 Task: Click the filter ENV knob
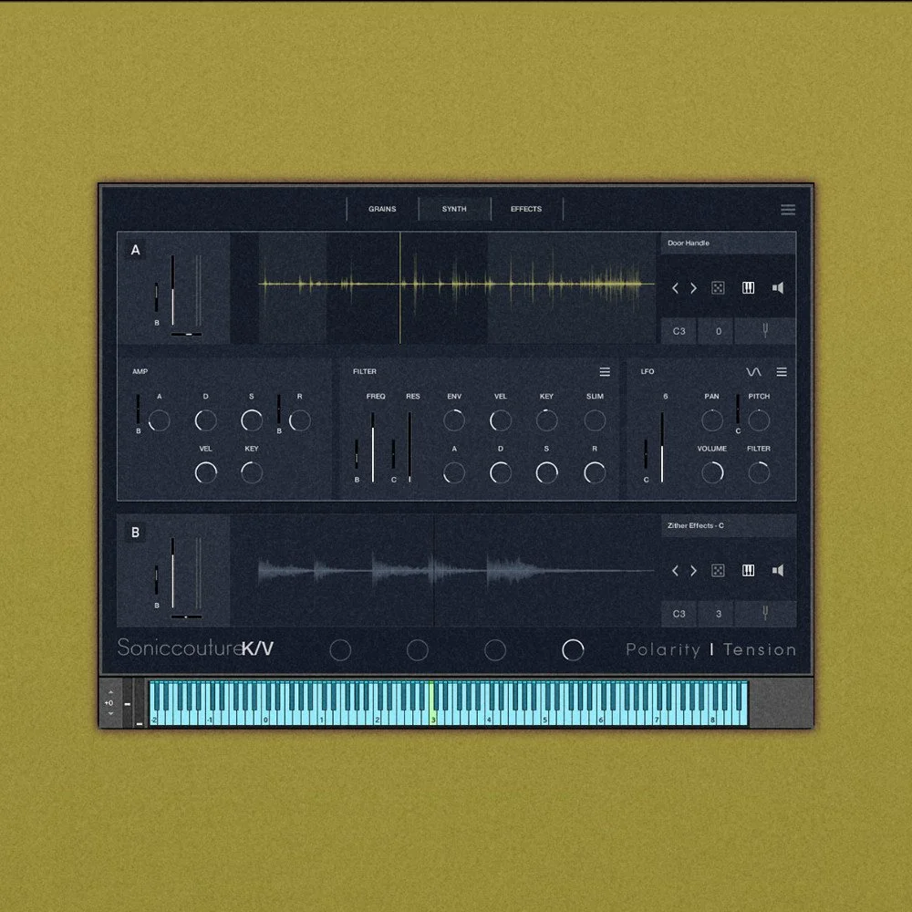coord(454,420)
